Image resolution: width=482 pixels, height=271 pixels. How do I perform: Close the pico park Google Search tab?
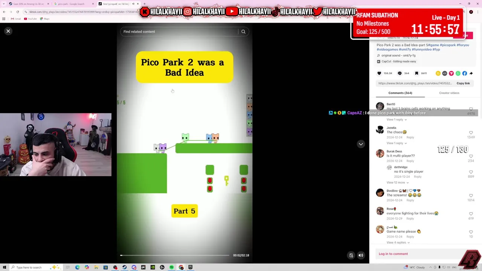point(93,4)
